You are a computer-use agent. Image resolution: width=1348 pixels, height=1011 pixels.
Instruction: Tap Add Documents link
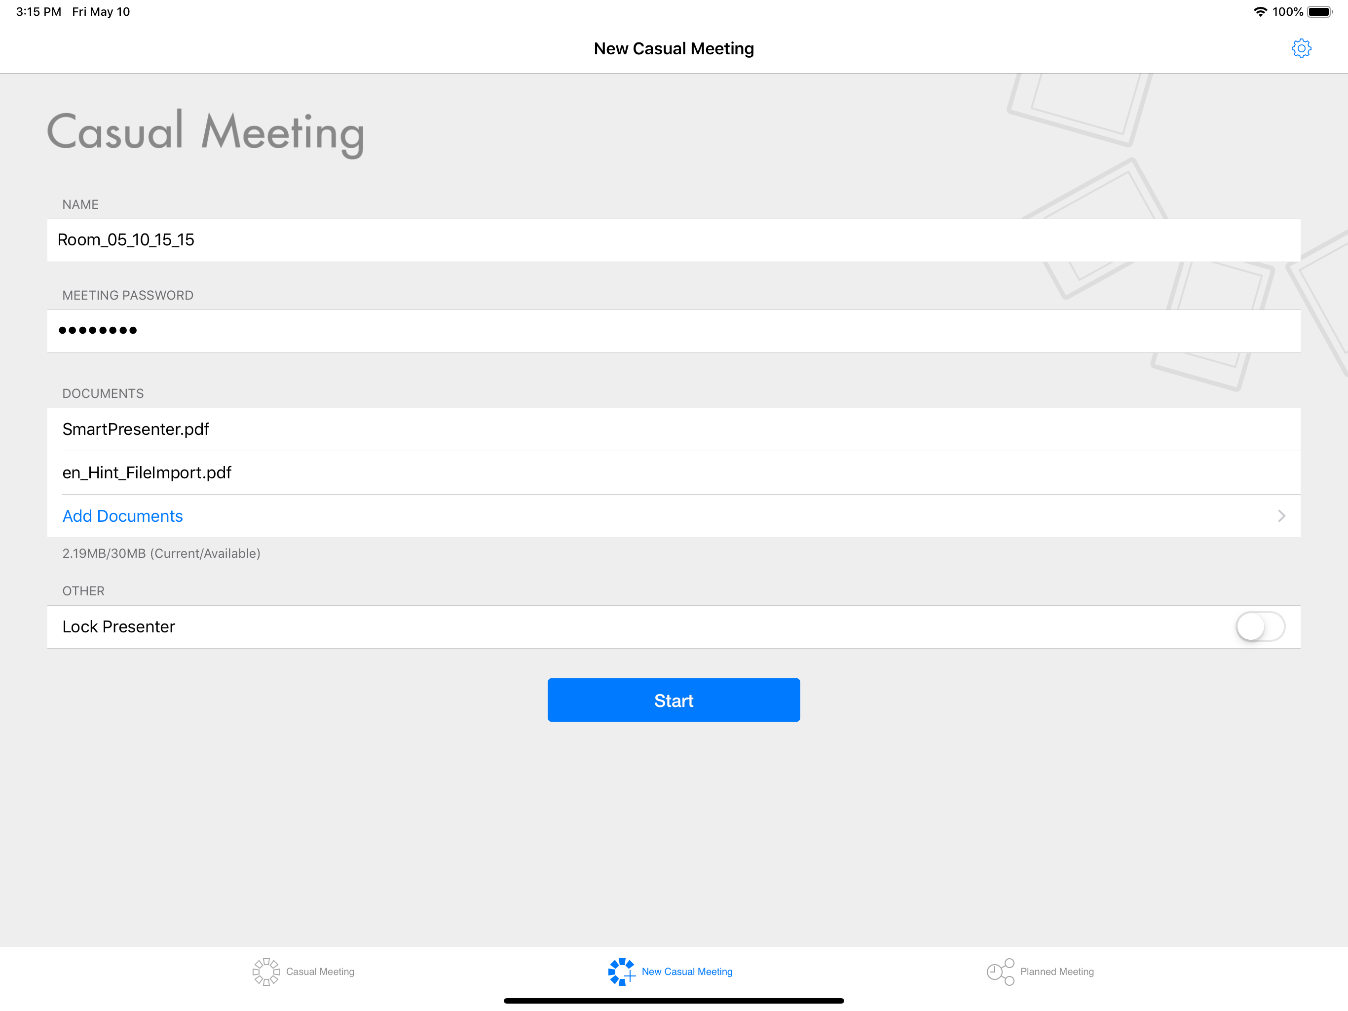pyautogui.click(x=122, y=516)
